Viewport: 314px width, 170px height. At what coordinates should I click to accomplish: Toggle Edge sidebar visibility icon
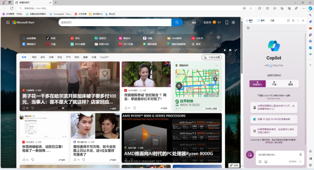pos(310,158)
